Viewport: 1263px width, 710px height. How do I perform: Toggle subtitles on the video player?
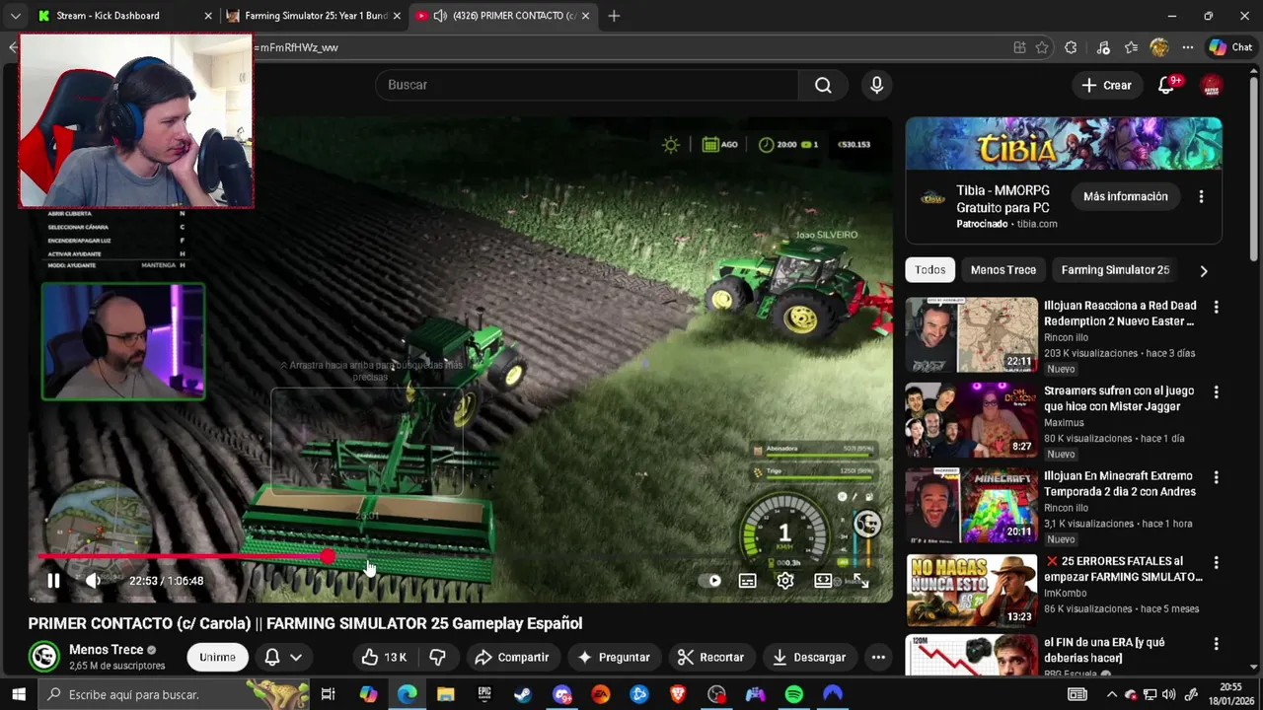[747, 581]
